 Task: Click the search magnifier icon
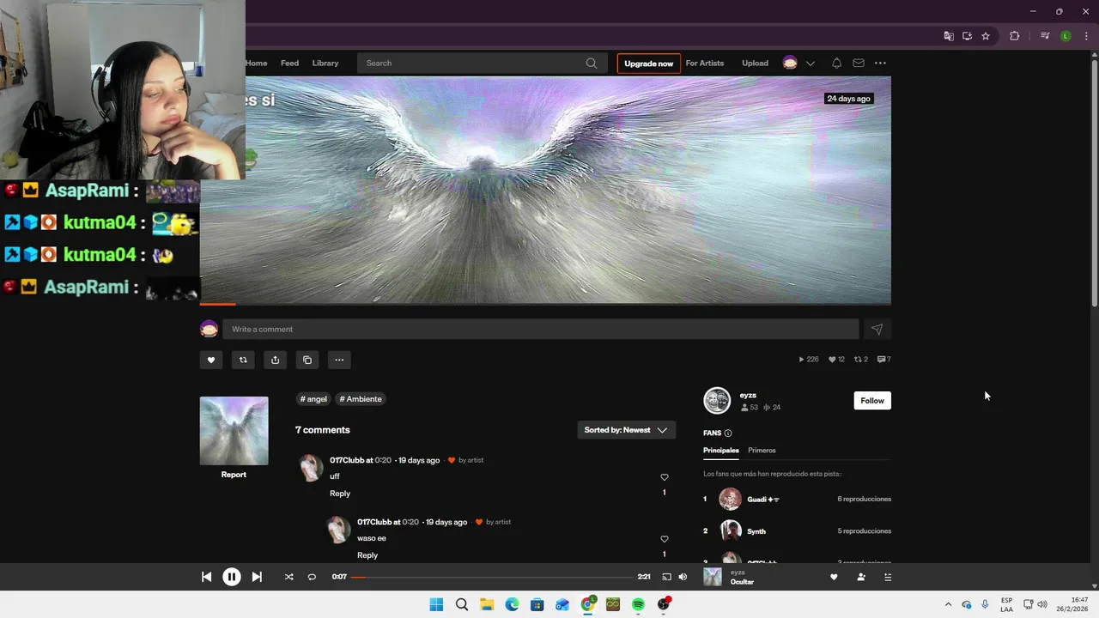(x=592, y=63)
